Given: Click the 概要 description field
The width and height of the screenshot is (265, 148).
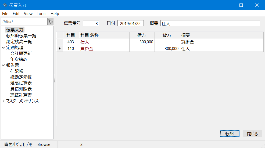Looking at the screenshot, I should point(210,23).
